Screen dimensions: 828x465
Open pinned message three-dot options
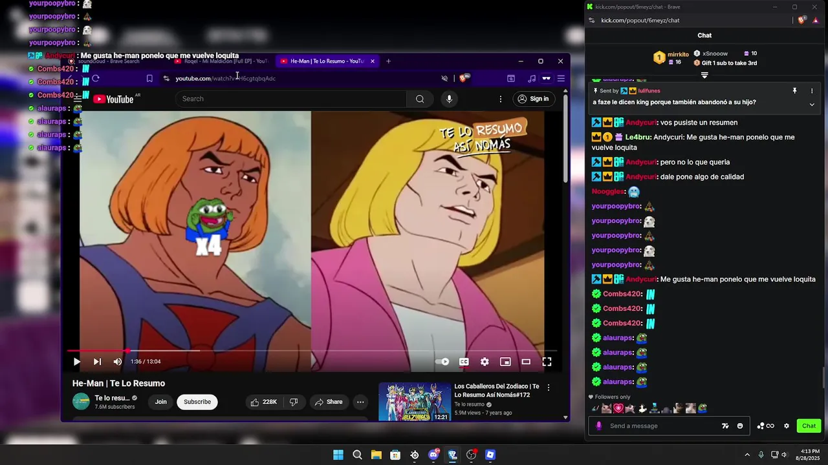(812, 91)
